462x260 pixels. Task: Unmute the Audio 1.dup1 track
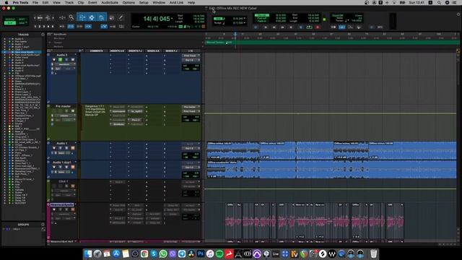(72, 167)
